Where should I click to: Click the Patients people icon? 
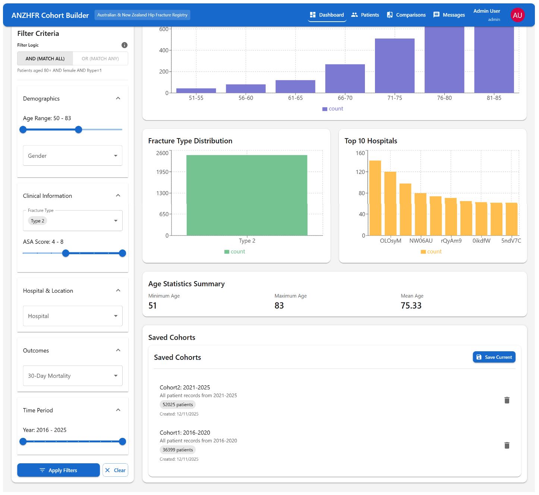[x=354, y=15]
